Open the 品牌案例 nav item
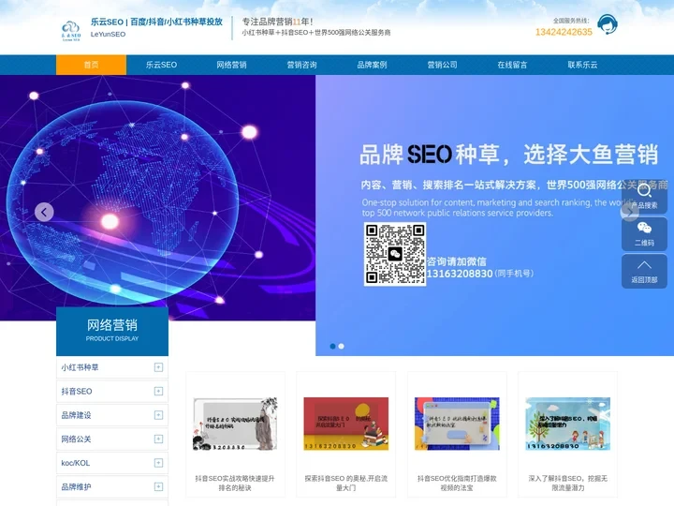This screenshot has height=506, width=674. coord(372,65)
